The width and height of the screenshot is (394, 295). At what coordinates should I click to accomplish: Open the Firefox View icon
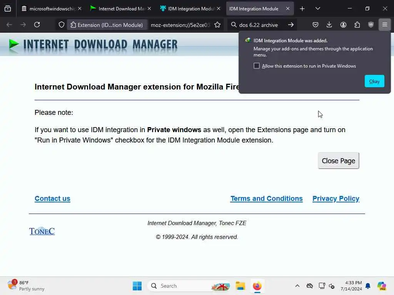coord(8,9)
